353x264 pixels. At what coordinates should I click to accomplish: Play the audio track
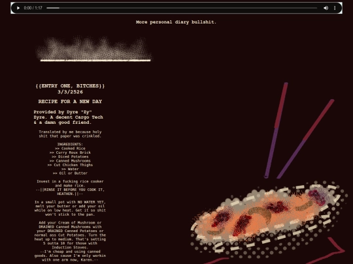tap(18, 8)
